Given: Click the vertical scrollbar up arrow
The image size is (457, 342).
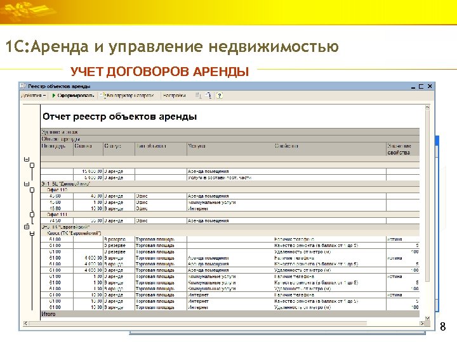Looking at the screenshot, I should point(427,107).
